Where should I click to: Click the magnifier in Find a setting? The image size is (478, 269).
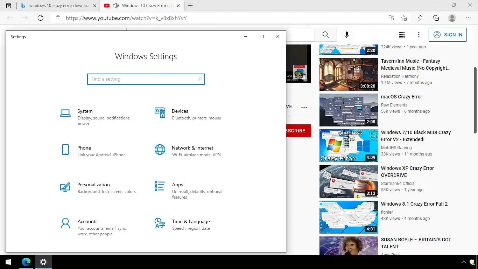coord(199,79)
